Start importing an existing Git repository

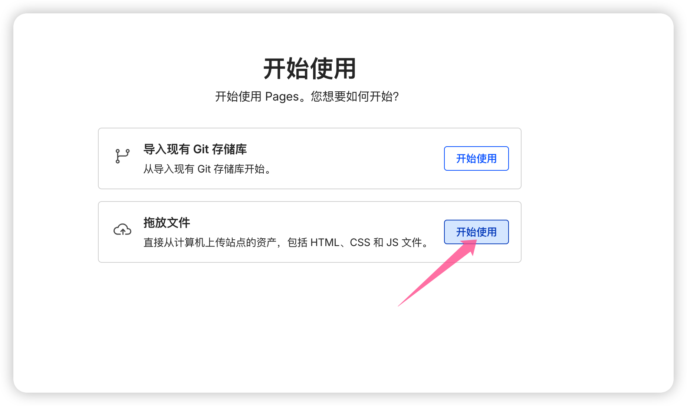(x=476, y=158)
